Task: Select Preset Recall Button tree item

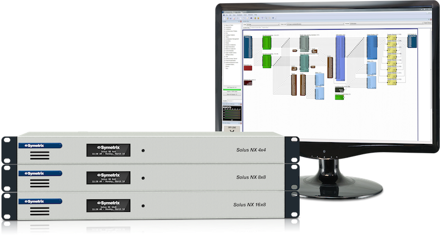Action: click(230, 60)
